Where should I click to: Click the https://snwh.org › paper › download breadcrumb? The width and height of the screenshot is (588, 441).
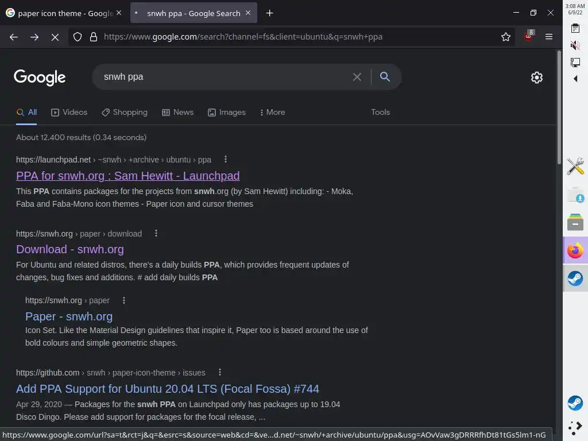[x=79, y=234]
